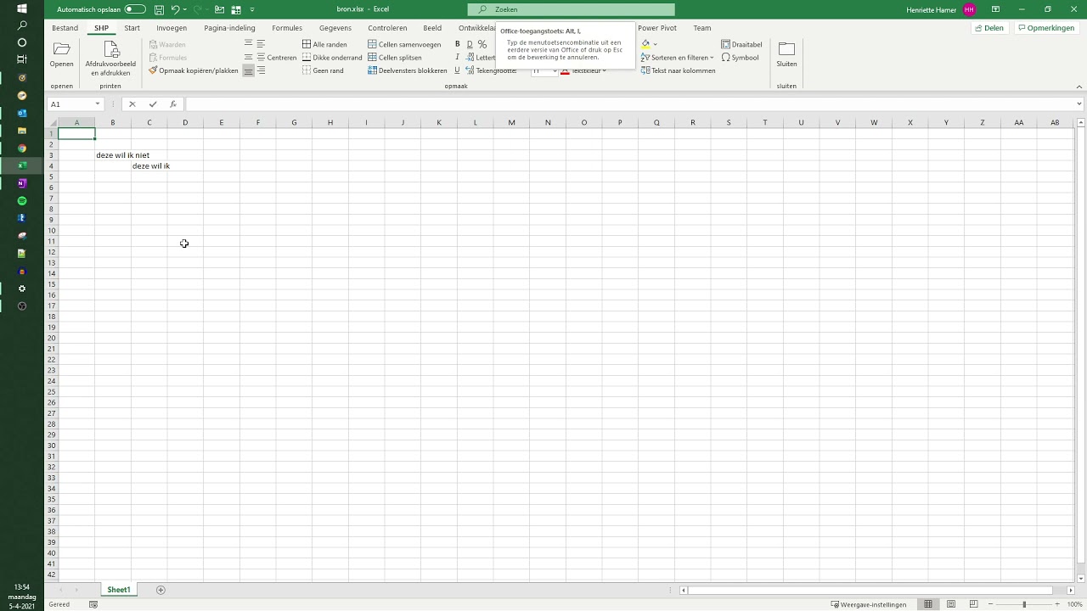1087x611 pixels.
Task: Click the ribbon display options button
Action: (x=995, y=9)
